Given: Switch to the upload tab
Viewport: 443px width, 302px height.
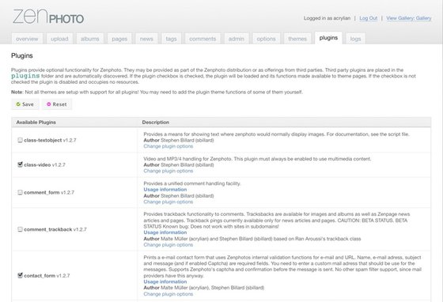Looking at the screenshot, I should [x=59, y=39].
